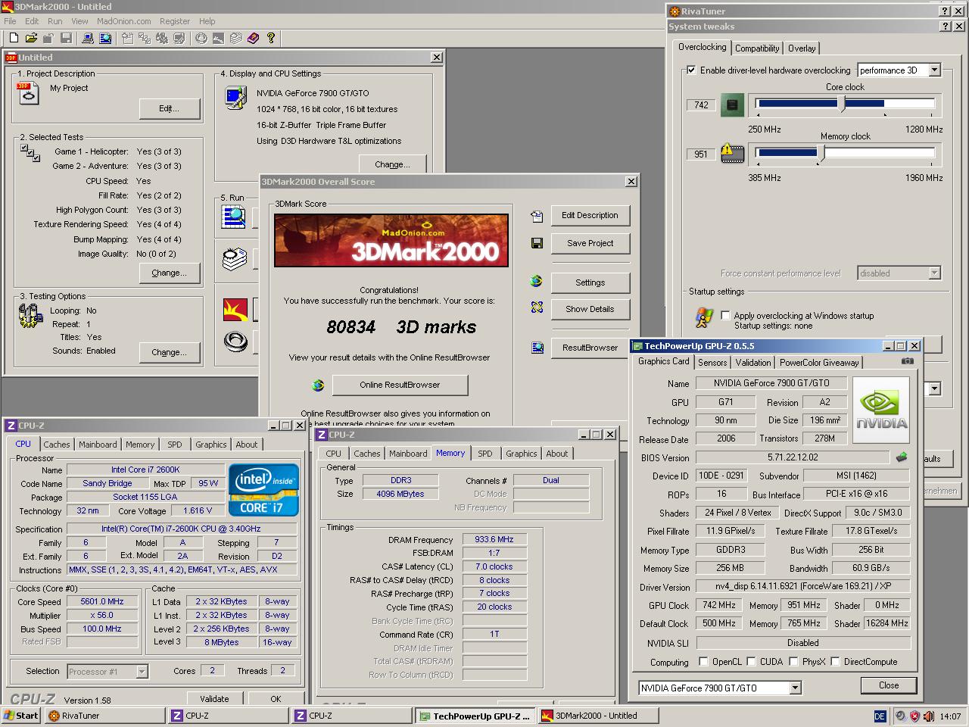
Task: Click the Run section magnifier document icon
Action: [234, 217]
